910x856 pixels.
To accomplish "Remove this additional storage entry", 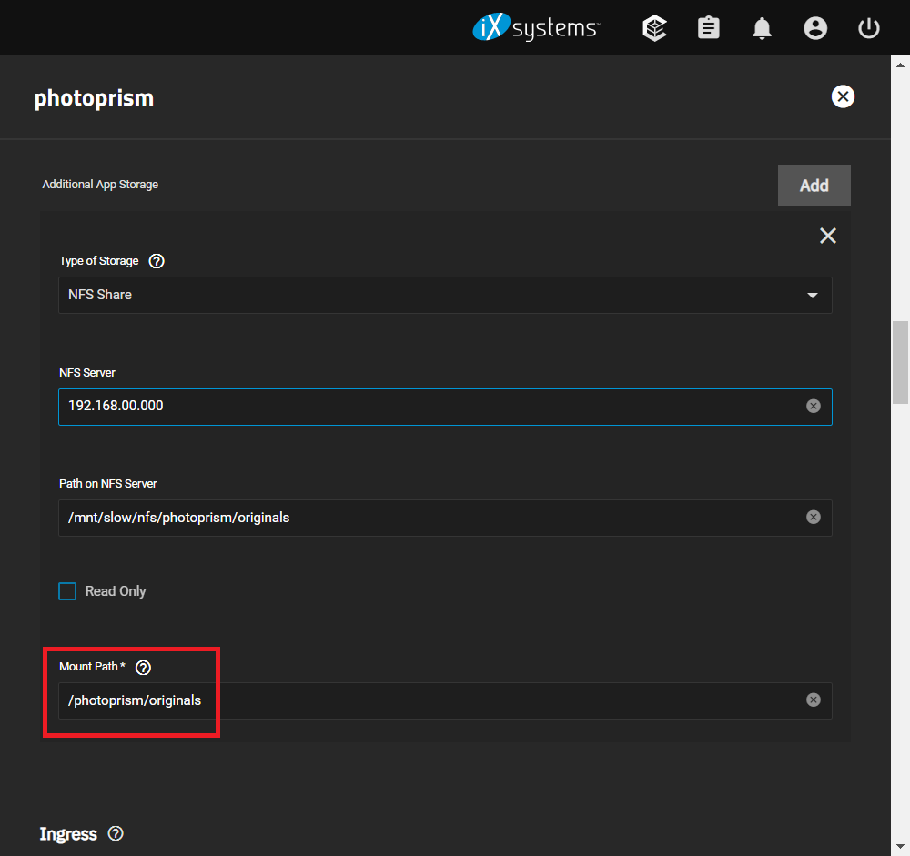I will (827, 236).
